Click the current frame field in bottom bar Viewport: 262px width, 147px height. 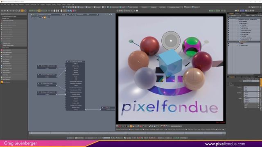106,138
